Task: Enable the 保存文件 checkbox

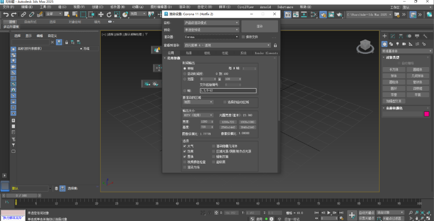Action: (243, 37)
